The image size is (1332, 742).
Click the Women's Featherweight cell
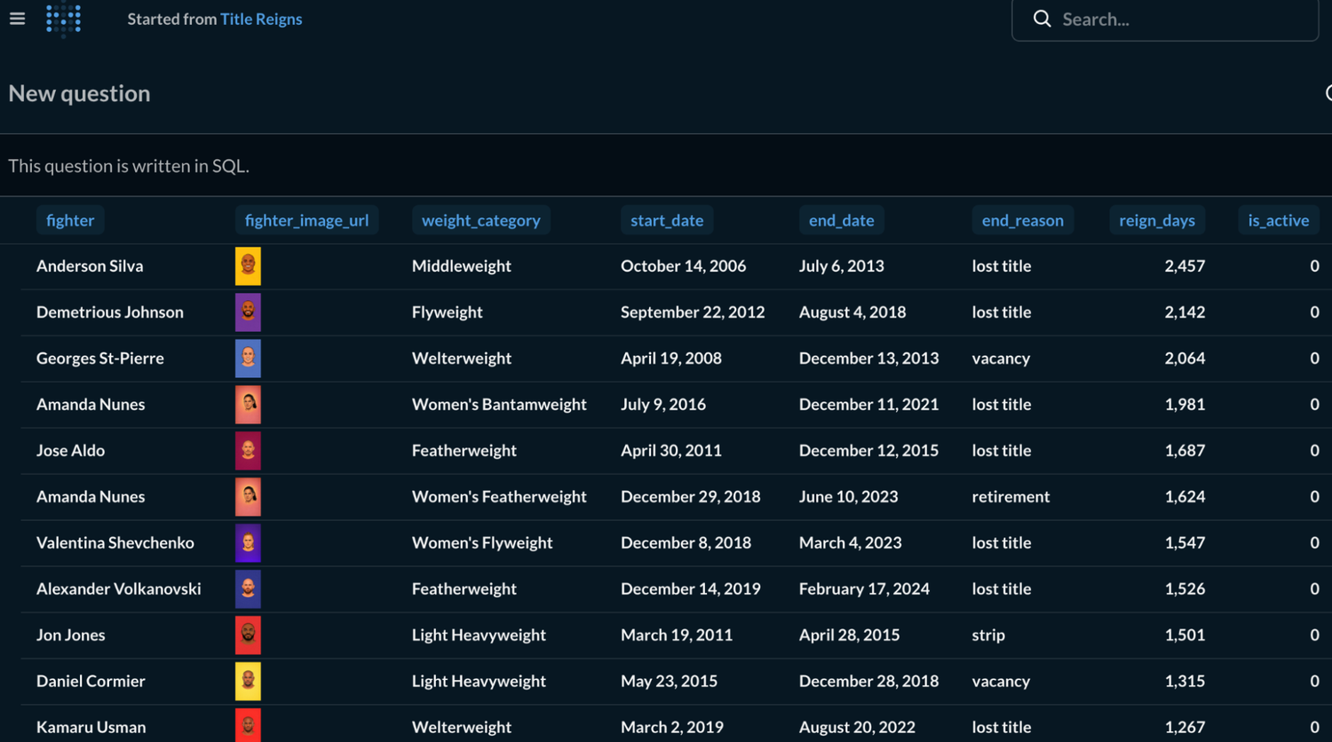(499, 497)
